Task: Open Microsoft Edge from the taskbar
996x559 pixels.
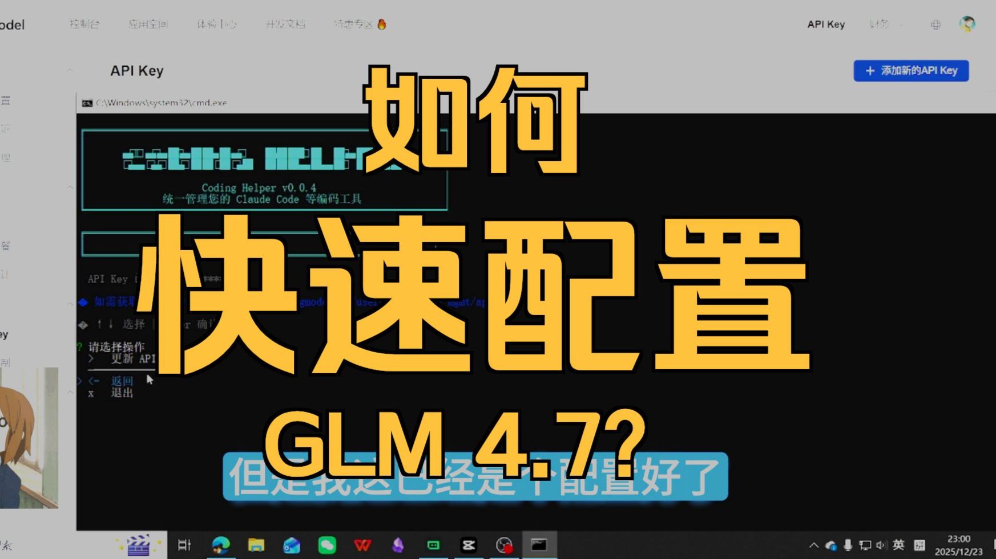Action: pyautogui.click(x=220, y=545)
